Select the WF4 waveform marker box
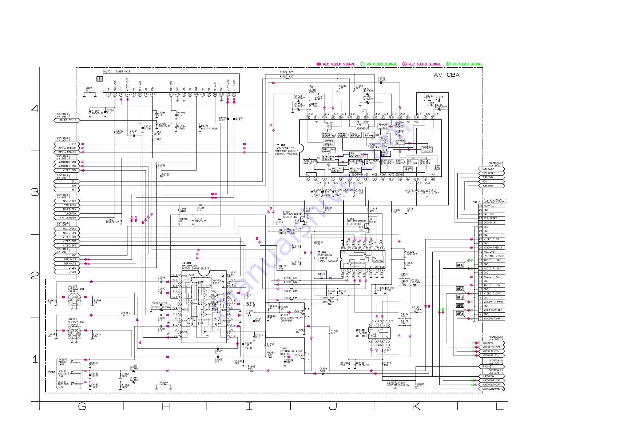 click(460, 314)
